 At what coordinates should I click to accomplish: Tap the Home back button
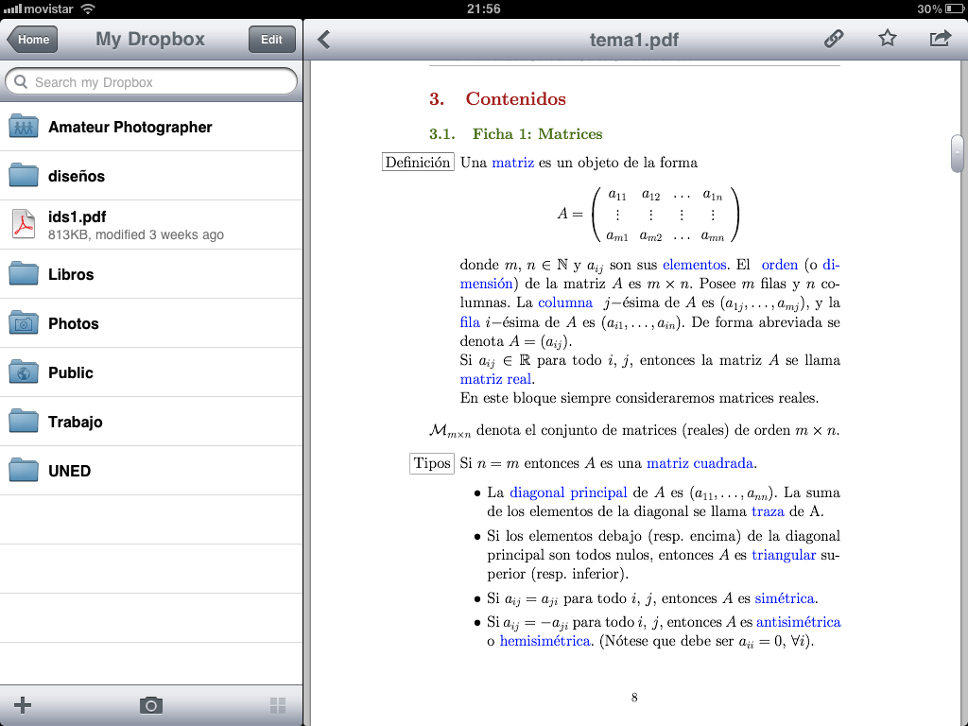click(x=32, y=40)
